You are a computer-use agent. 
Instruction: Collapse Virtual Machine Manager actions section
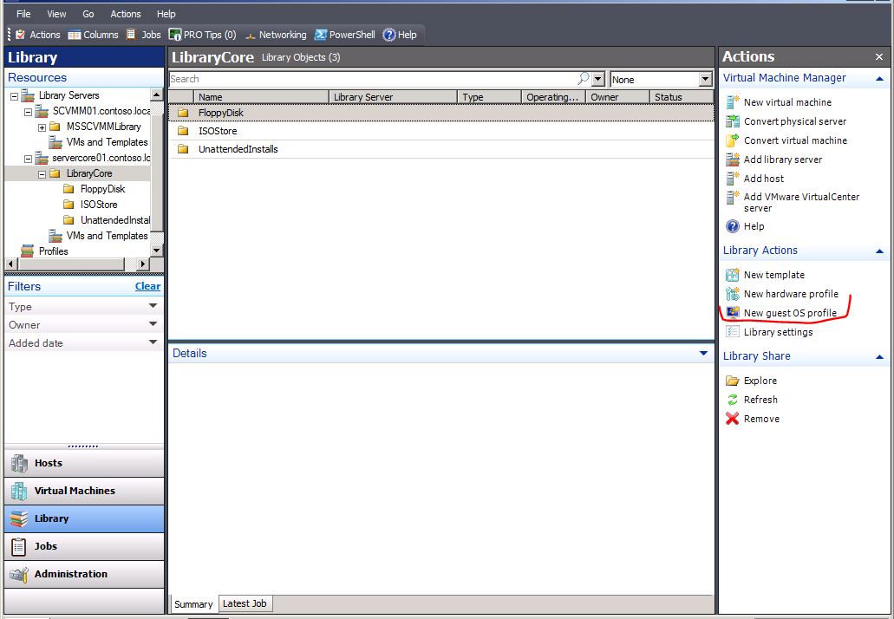[x=879, y=79]
